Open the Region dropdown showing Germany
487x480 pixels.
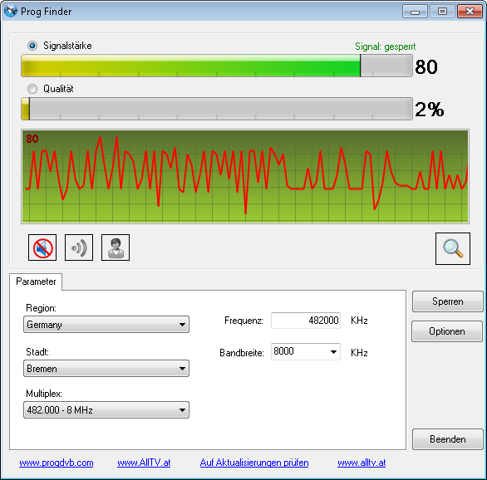(106, 325)
